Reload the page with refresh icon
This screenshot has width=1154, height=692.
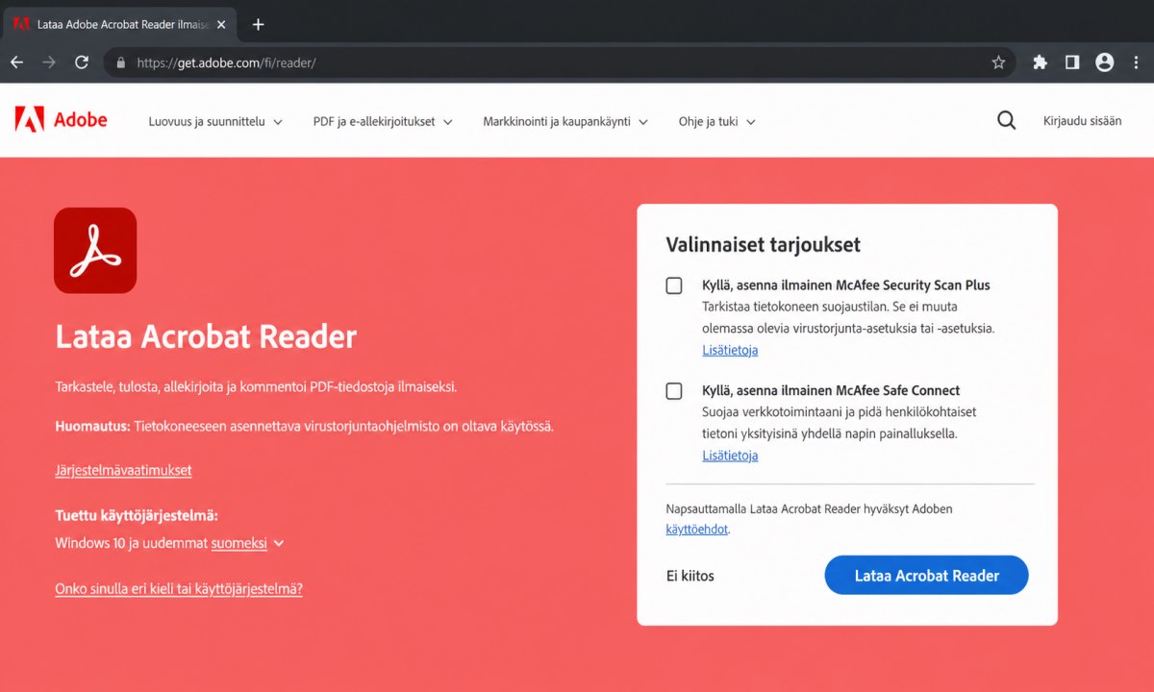(82, 62)
